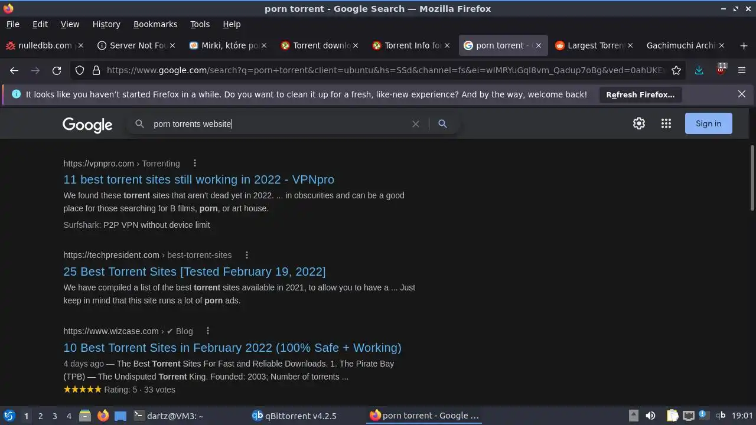This screenshot has width=756, height=425.
Task: Submit search with the magnifier button
Action: tap(442, 124)
